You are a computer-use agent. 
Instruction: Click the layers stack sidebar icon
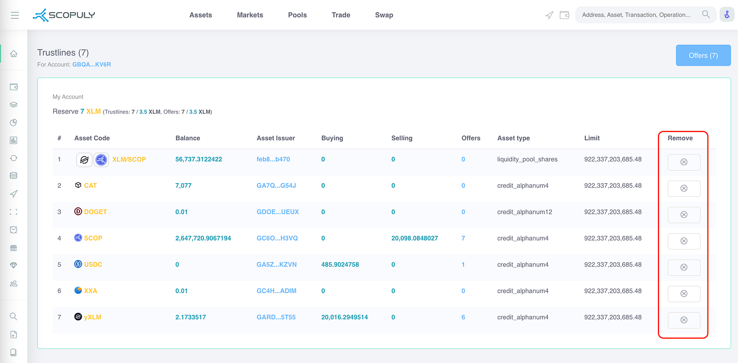[14, 104]
